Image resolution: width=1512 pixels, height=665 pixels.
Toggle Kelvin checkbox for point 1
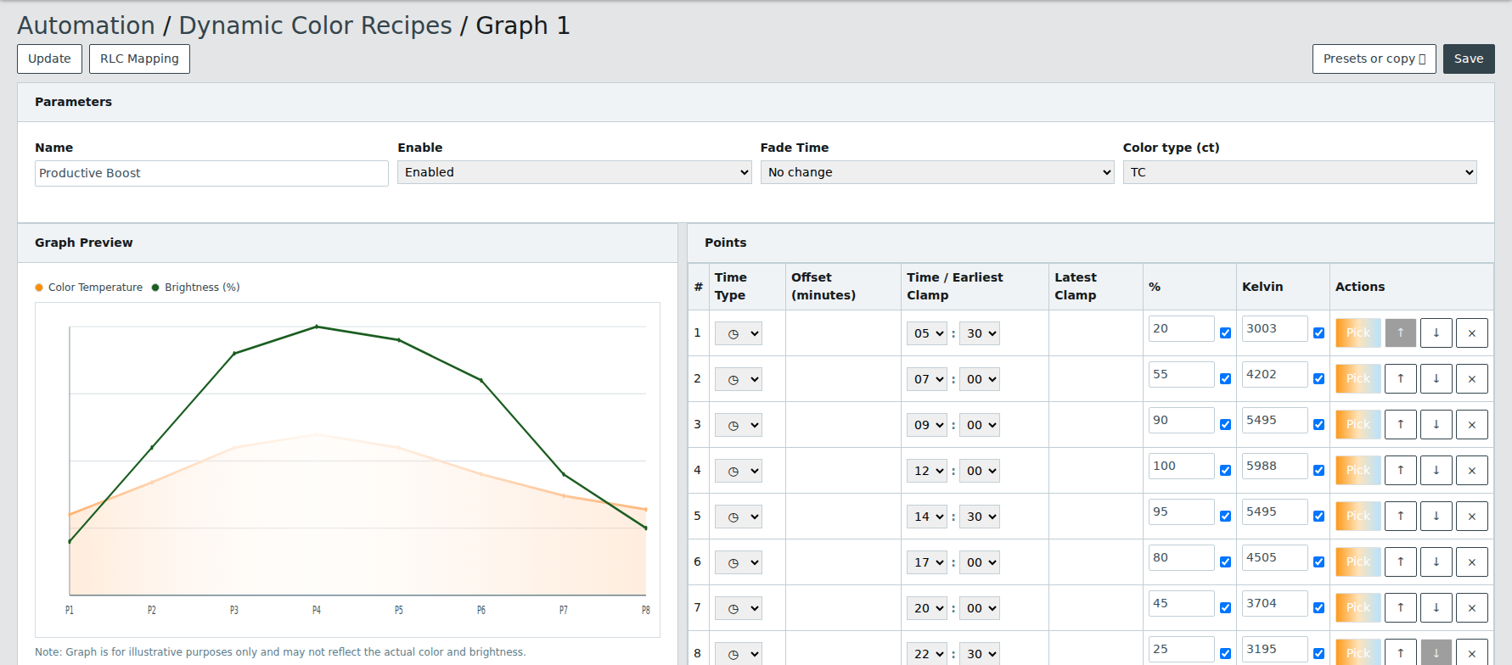coord(1318,332)
